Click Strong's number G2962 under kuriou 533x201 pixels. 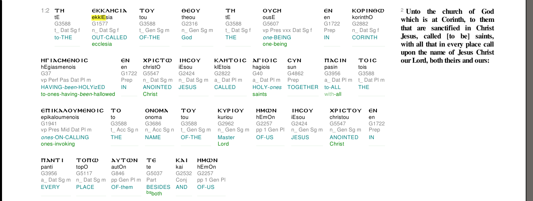(225, 124)
